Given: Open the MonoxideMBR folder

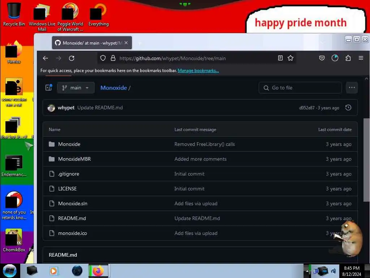Looking at the screenshot, I should [74, 159].
